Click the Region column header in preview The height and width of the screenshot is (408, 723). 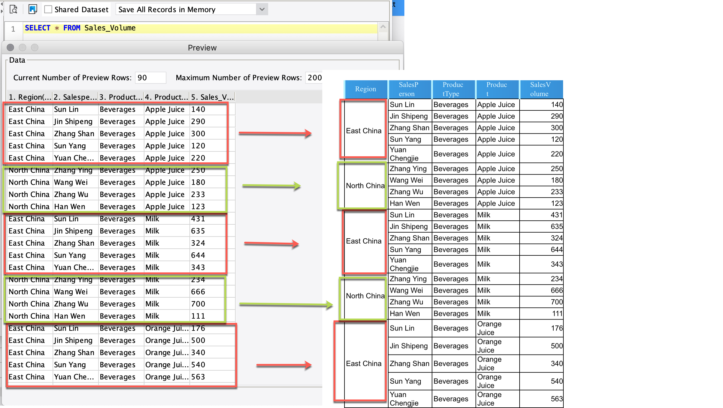pyautogui.click(x=30, y=97)
